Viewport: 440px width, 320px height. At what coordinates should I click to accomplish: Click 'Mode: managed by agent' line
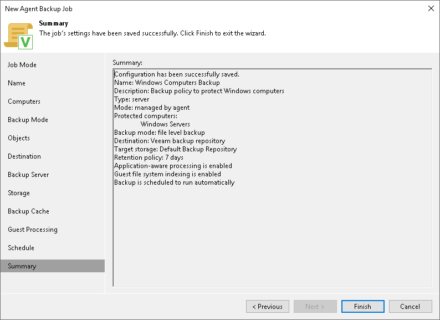pos(152,108)
